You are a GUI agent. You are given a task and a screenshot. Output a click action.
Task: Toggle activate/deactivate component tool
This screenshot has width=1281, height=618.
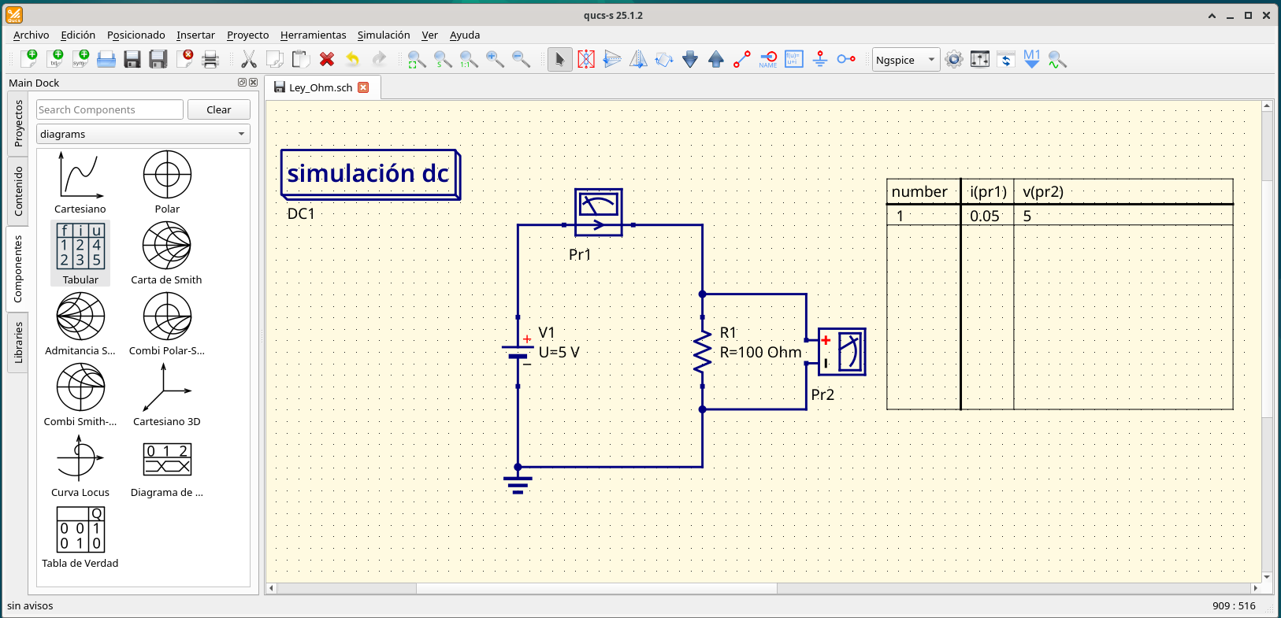coord(586,59)
